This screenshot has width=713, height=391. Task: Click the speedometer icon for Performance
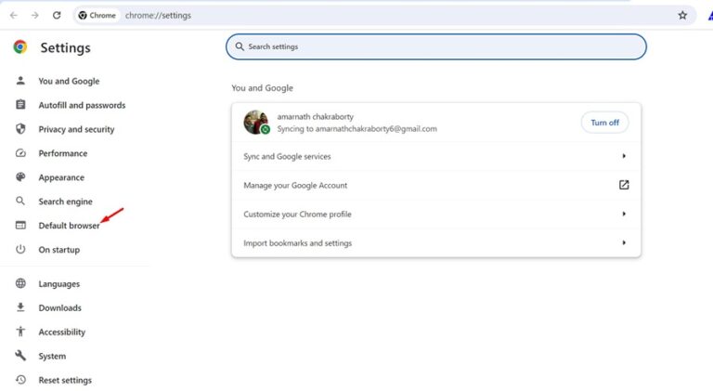click(x=20, y=152)
